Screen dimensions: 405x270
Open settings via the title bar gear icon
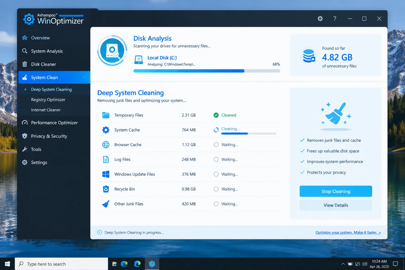(x=320, y=18)
